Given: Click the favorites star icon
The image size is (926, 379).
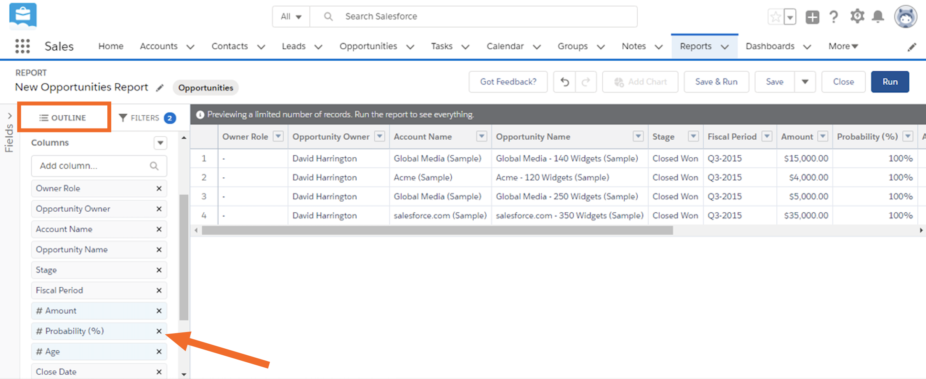Looking at the screenshot, I should pyautogui.click(x=775, y=17).
